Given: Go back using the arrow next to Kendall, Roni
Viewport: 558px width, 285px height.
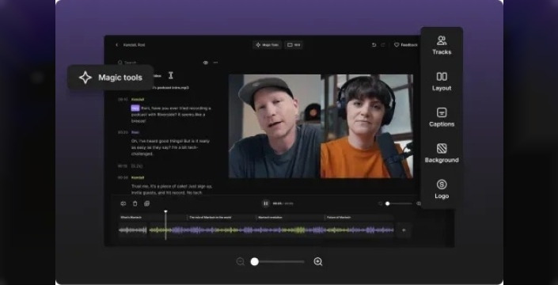Looking at the screenshot, I should point(116,45).
